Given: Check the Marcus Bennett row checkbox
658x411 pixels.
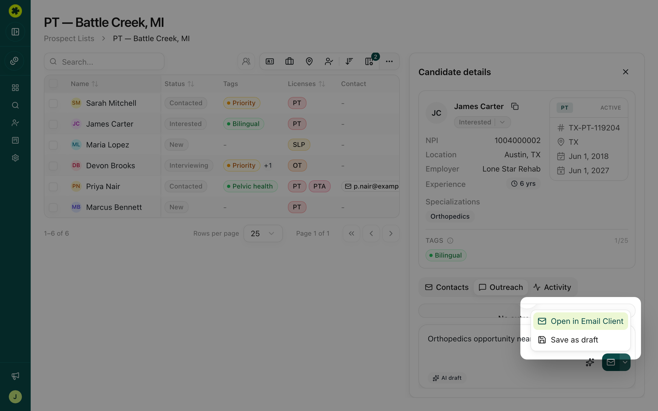Looking at the screenshot, I should pyautogui.click(x=53, y=207).
